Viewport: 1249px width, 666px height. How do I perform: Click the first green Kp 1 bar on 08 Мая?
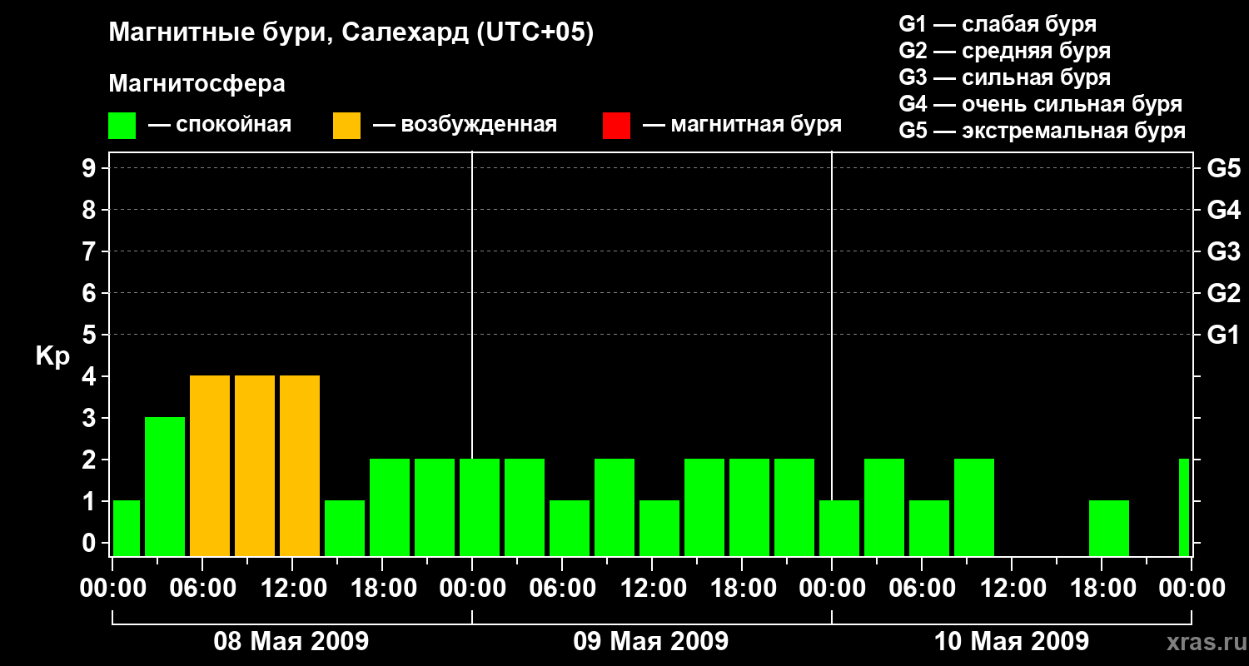pos(126,528)
